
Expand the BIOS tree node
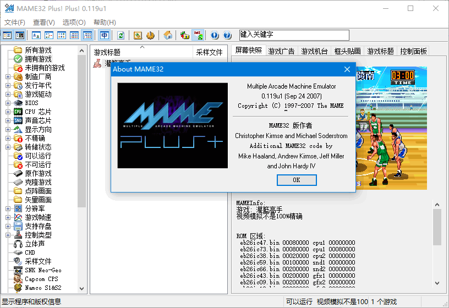click(x=8, y=103)
